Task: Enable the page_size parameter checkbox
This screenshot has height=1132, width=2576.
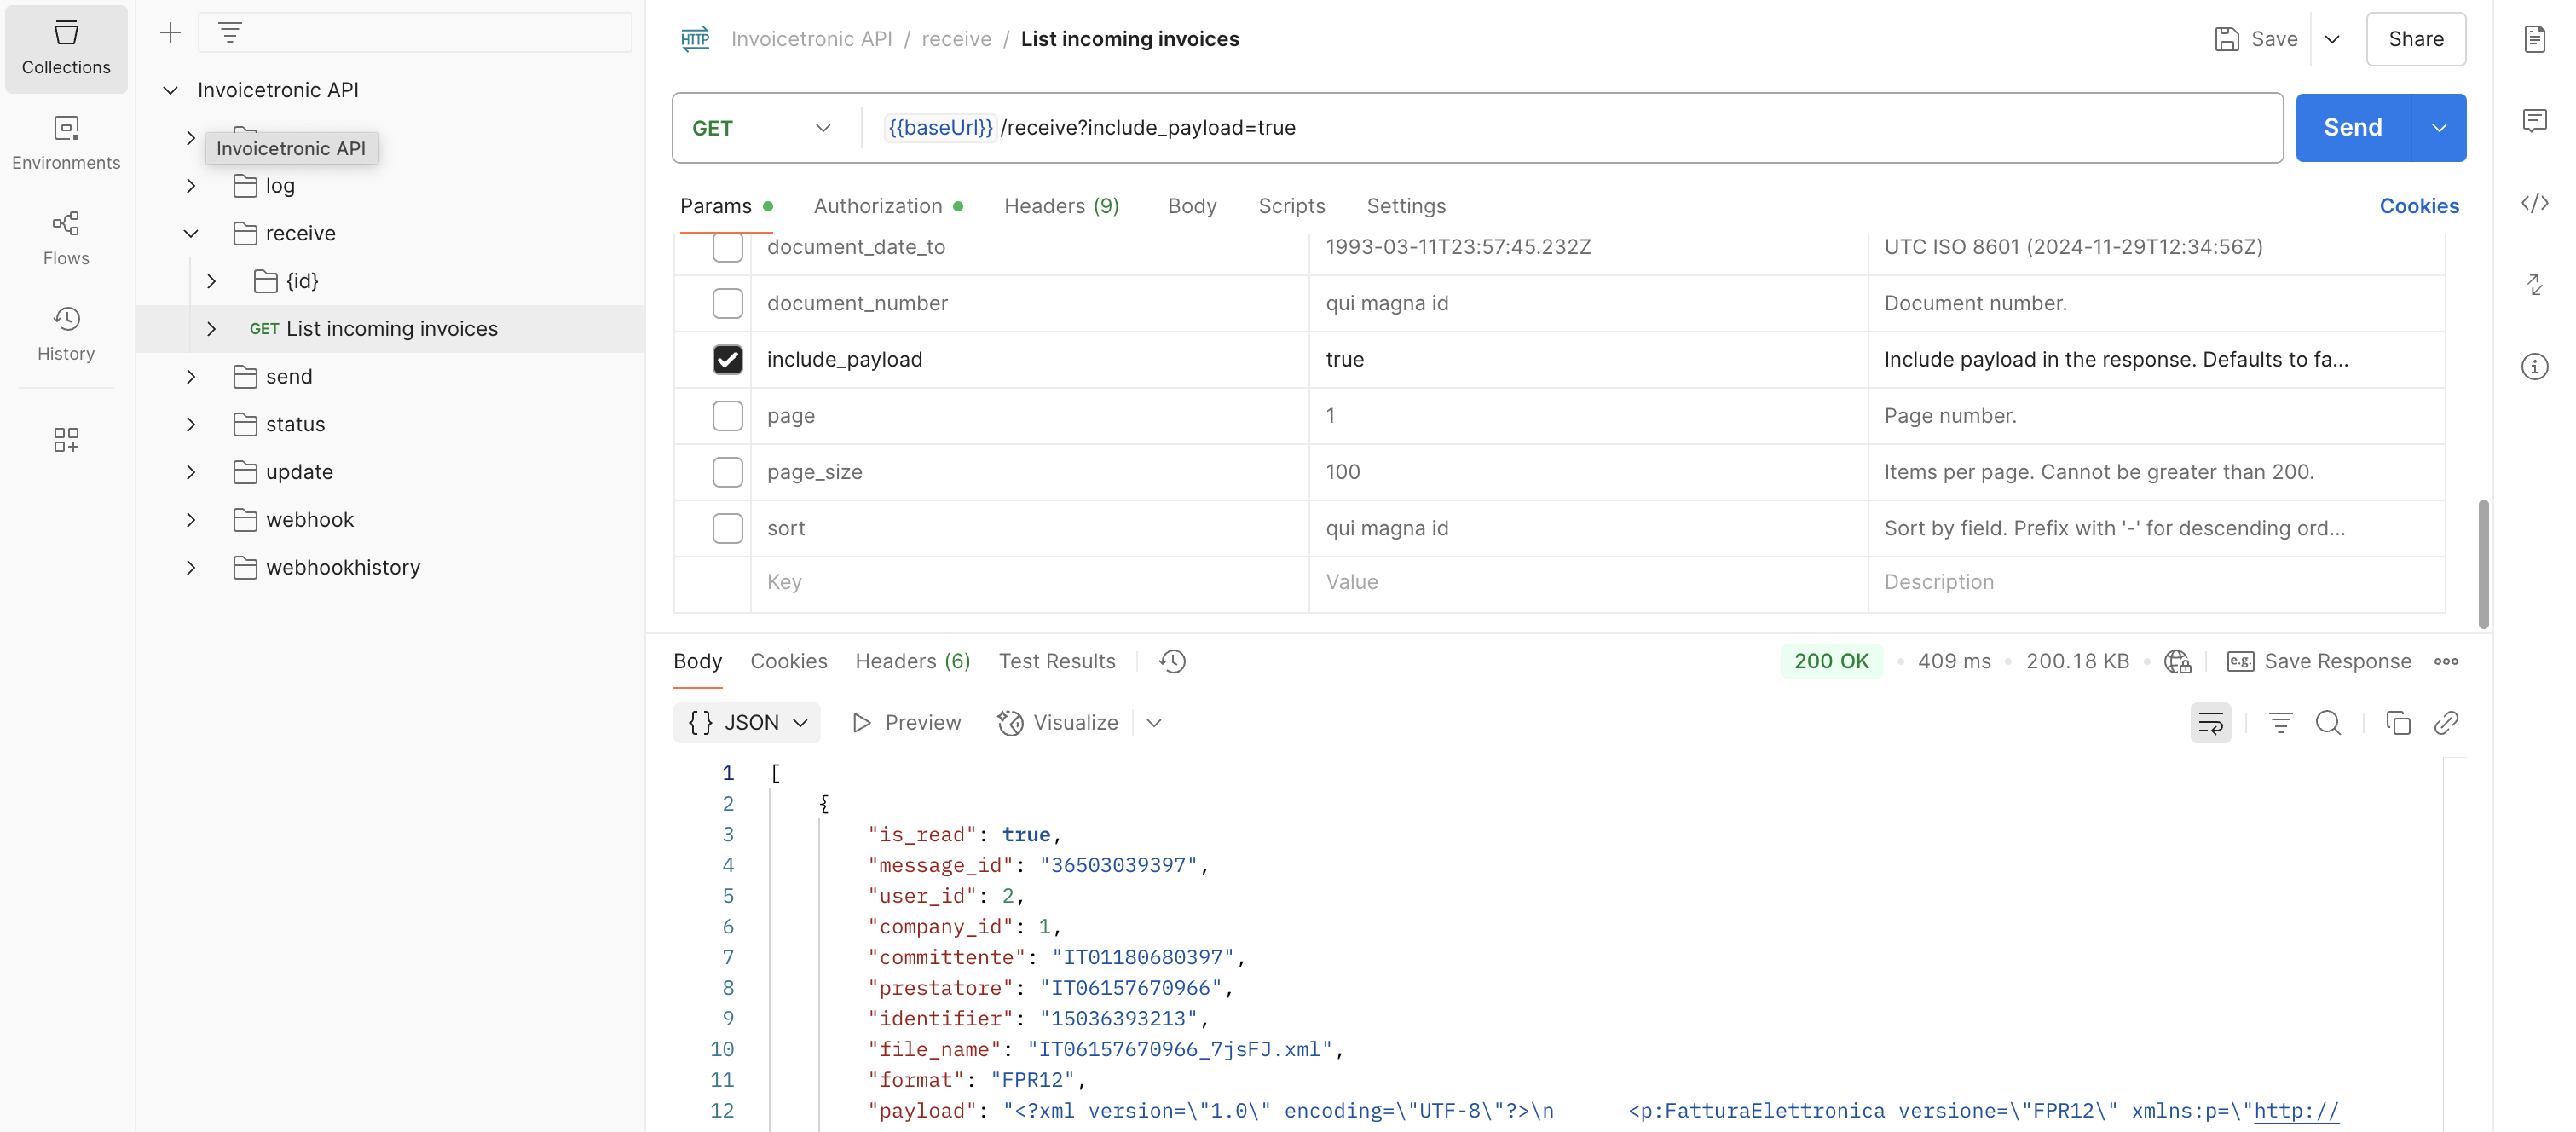Action: tap(727, 472)
